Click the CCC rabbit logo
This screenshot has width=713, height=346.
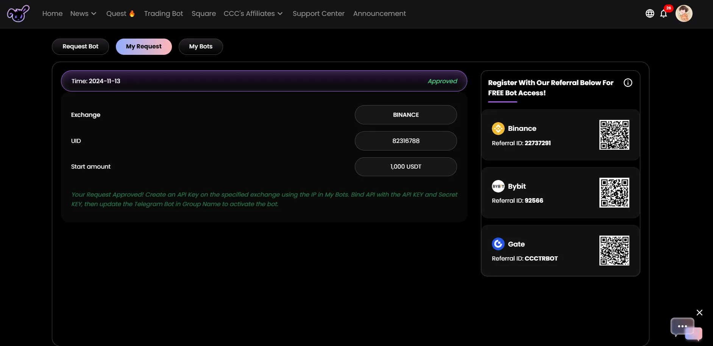(18, 14)
